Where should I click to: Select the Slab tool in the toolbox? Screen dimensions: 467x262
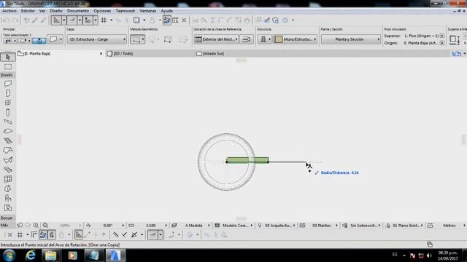click(x=8, y=131)
